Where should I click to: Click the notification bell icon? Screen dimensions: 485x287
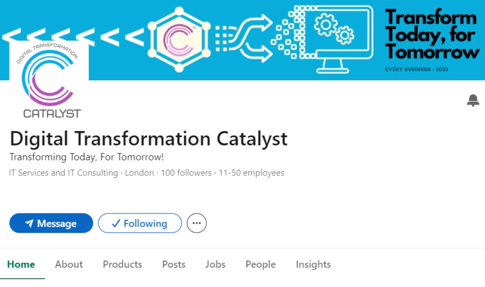point(473,101)
